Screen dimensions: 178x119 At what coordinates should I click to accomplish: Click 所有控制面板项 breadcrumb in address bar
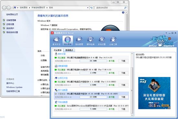(x=38, y=8)
